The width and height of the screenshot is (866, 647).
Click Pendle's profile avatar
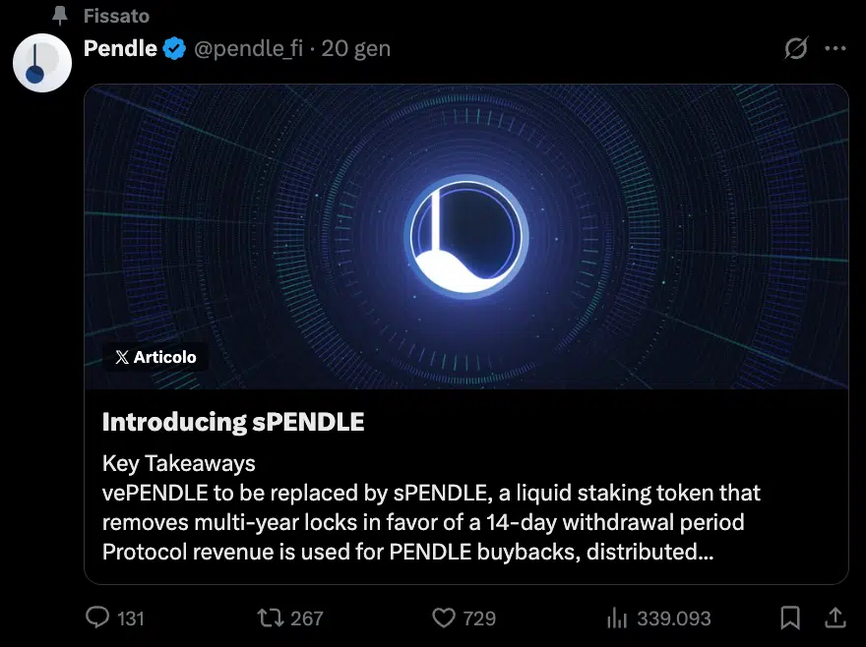pyautogui.click(x=41, y=62)
